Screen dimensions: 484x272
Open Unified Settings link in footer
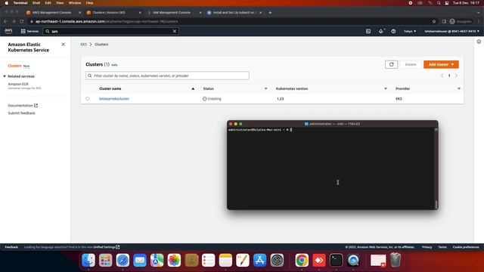106,247
